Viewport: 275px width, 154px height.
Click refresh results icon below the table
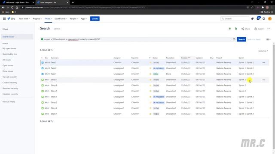click(x=52, y=121)
